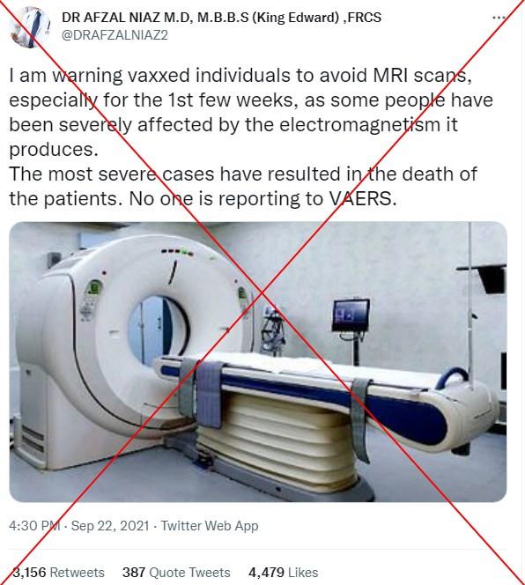This screenshot has height=585, width=525.
Task: Select the Sep 22, 2021 date link
Action: (x=110, y=526)
